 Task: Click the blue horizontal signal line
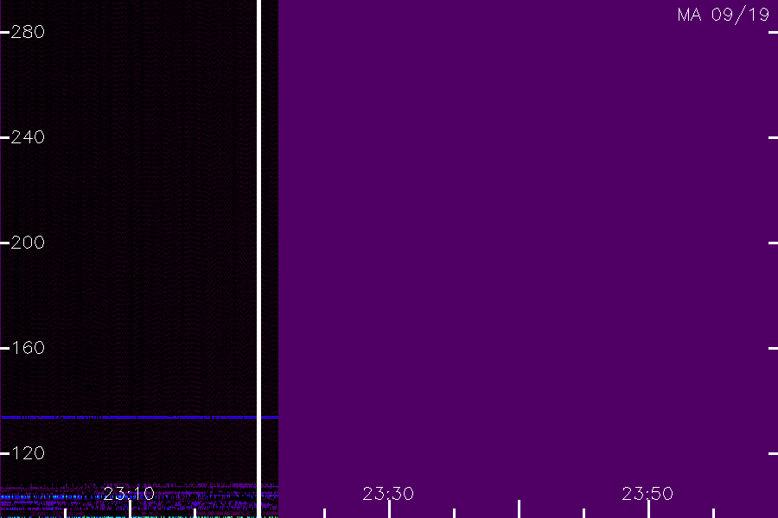139,417
